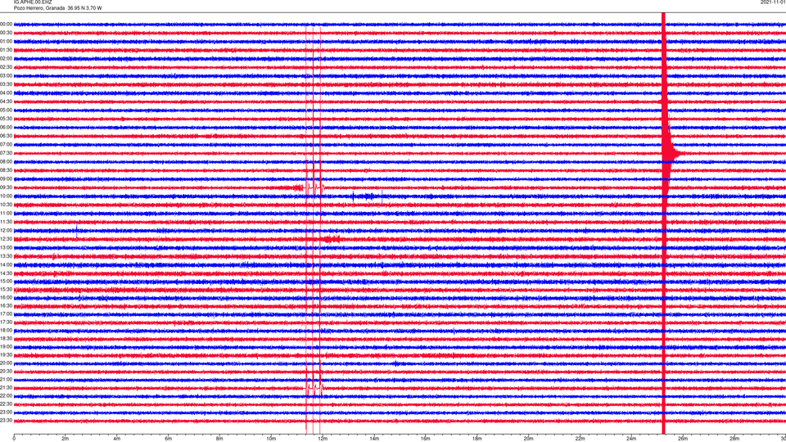Viewport: 786px width, 442px height.
Task: Select the 14:00 trace time label
Action: point(7,264)
